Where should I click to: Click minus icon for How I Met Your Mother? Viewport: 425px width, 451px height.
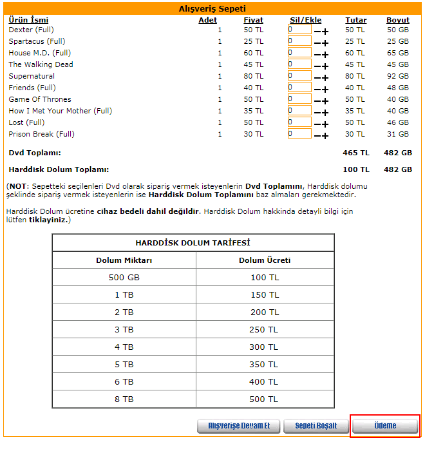coord(317,113)
